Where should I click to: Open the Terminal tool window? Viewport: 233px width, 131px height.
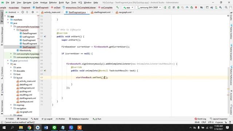click(22, 119)
